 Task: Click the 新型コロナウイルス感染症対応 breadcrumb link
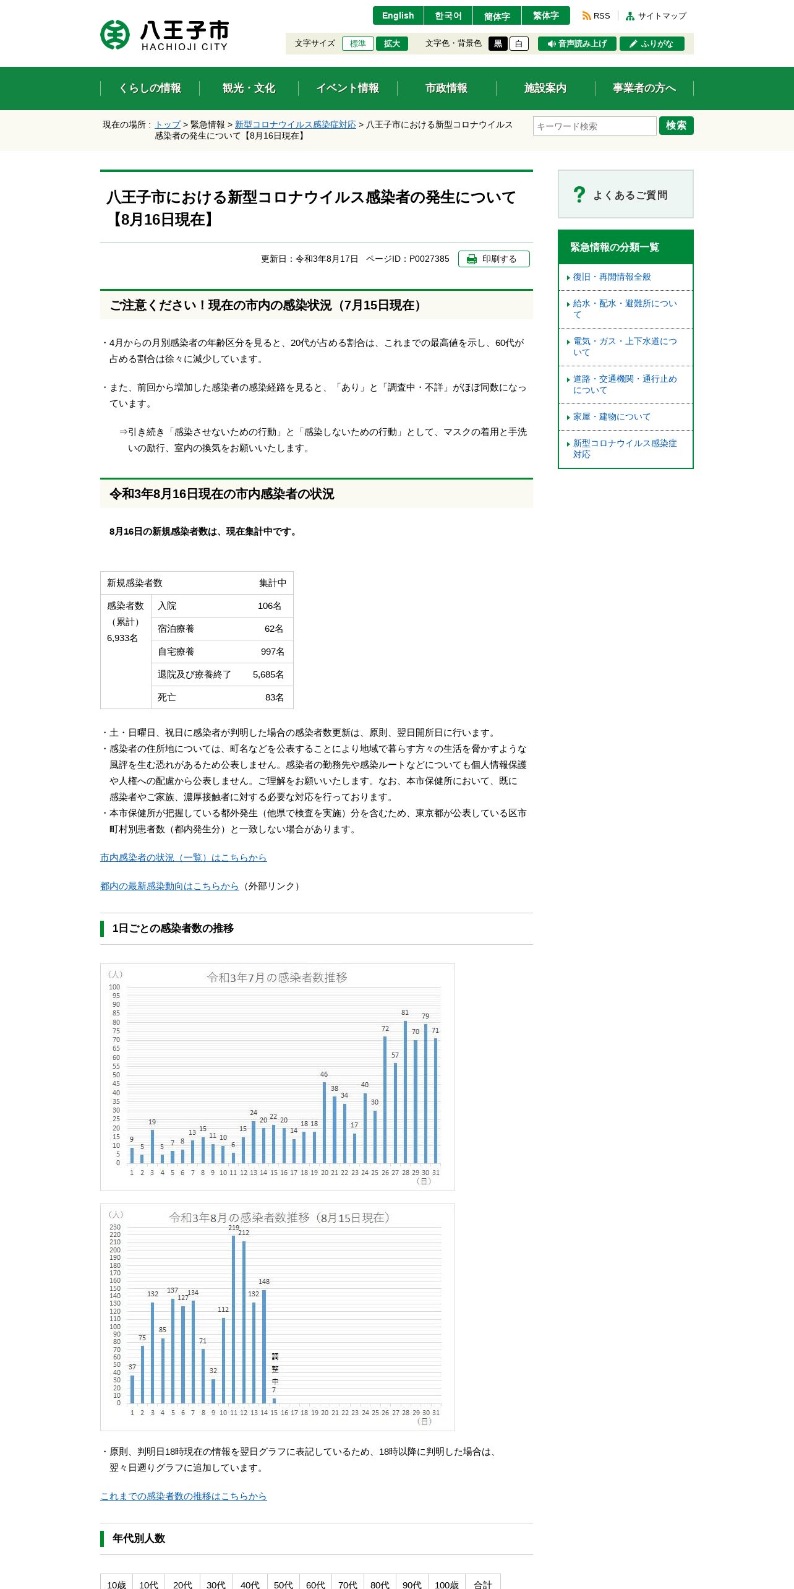(296, 124)
